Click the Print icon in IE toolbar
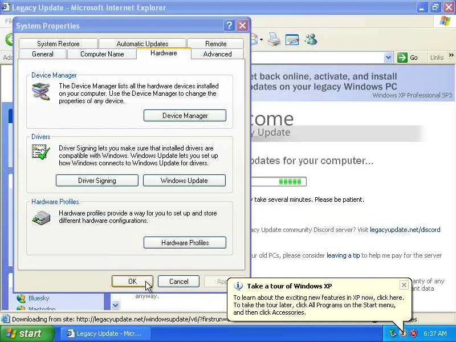This screenshot has width=456, height=342. click(274, 39)
